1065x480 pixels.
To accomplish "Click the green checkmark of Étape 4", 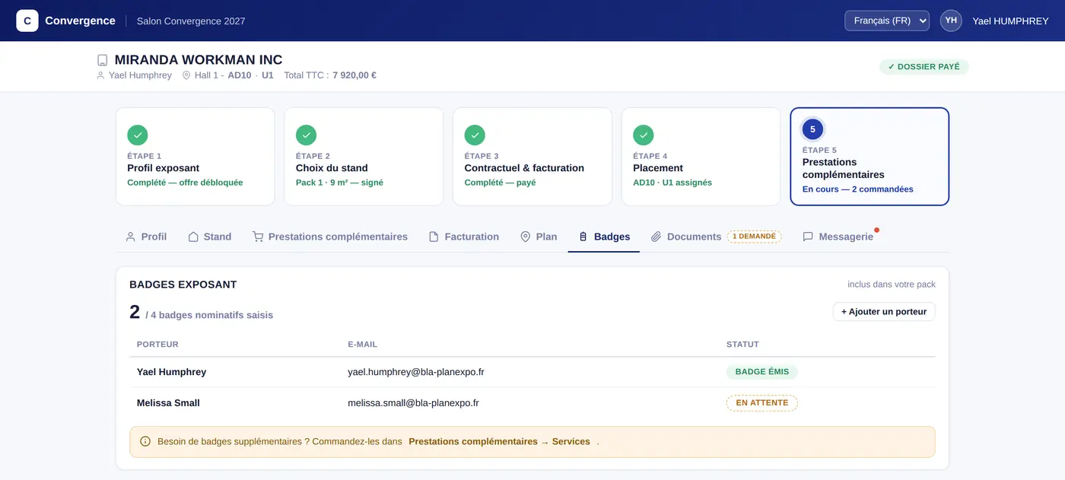I will point(644,135).
